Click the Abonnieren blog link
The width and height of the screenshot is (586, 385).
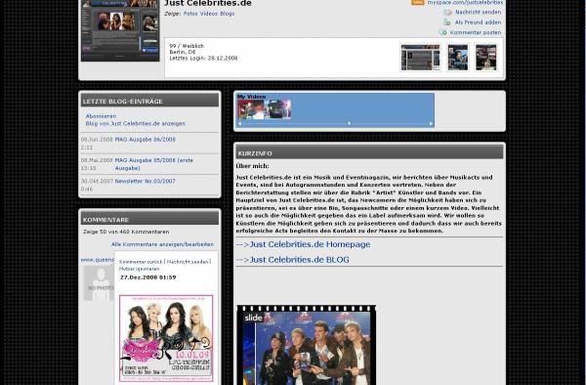101,116
